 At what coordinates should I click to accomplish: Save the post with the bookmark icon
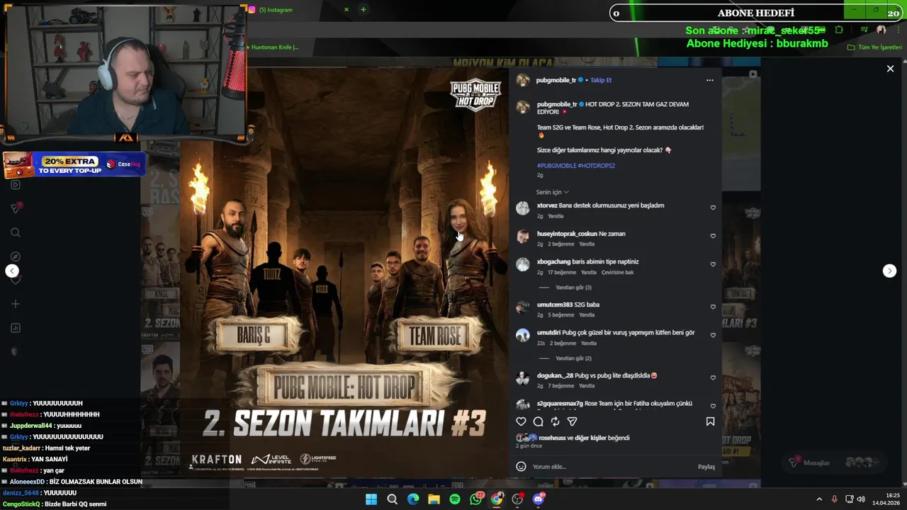coord(710,421)
